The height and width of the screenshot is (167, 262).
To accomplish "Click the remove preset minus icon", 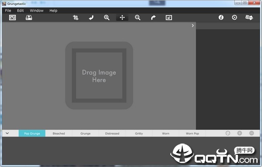I will pyautogui.click(x=252, y=133).
